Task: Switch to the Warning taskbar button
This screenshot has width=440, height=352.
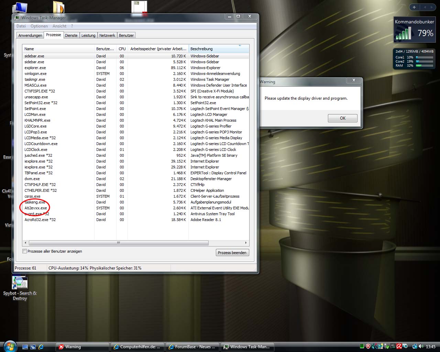Action: (x=82, y=347)
